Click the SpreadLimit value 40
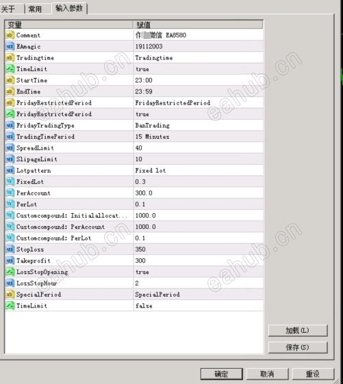 [x=138, y=148]
